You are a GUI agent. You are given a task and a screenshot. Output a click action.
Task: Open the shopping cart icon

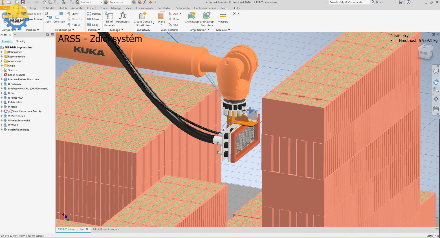pyautogui.click(x=401, y=2)
